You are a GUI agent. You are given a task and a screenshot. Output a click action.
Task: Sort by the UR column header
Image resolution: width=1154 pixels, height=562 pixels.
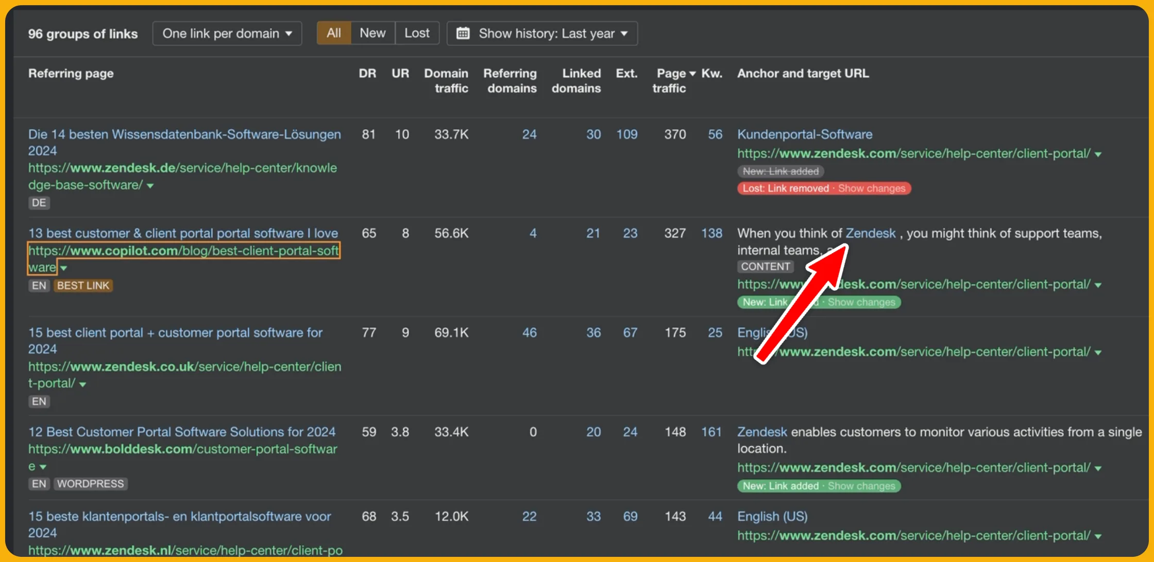coord(400,74)
